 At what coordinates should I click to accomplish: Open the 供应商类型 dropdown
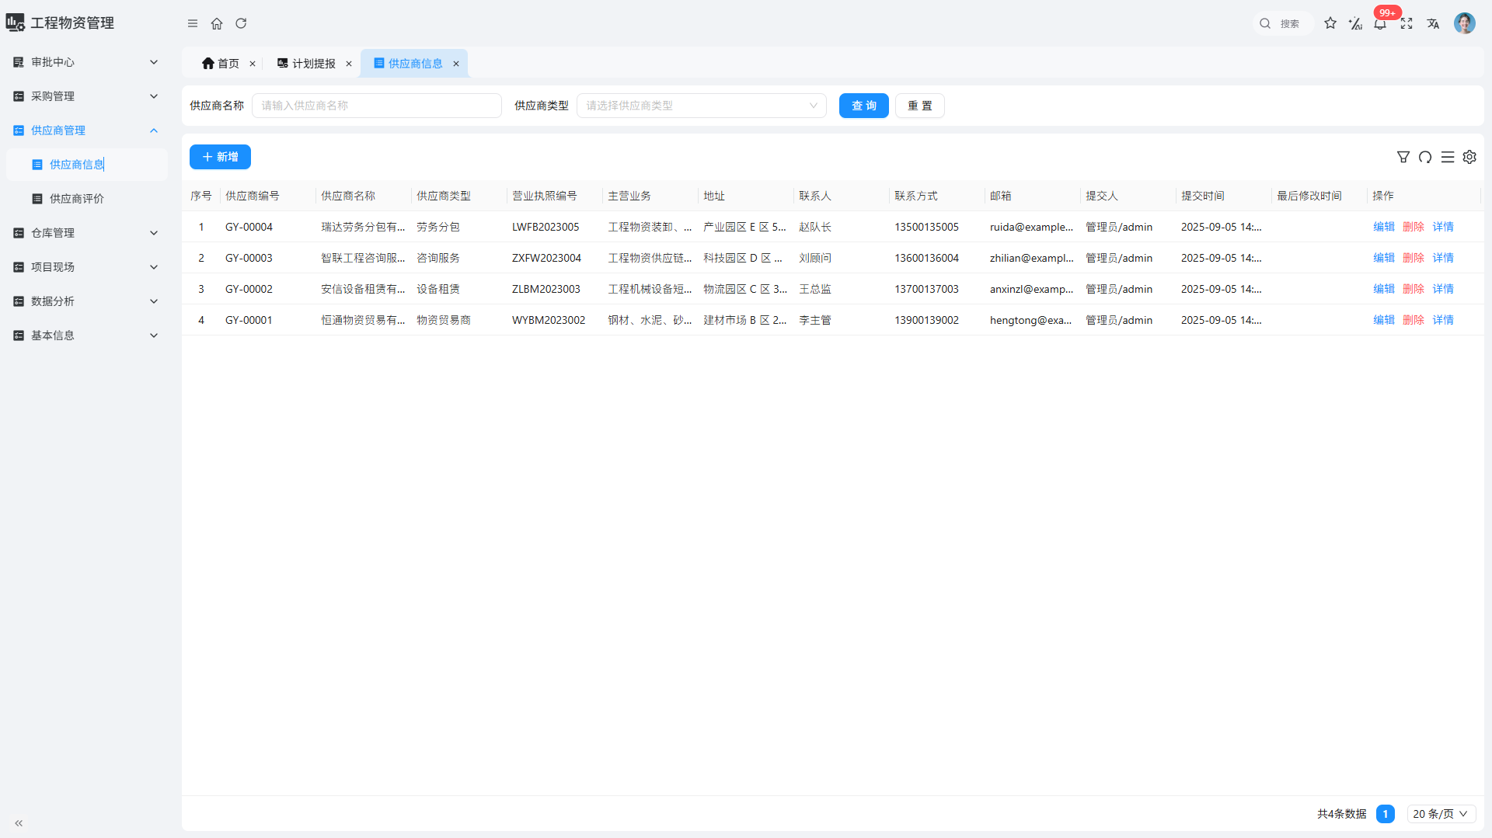701,106
